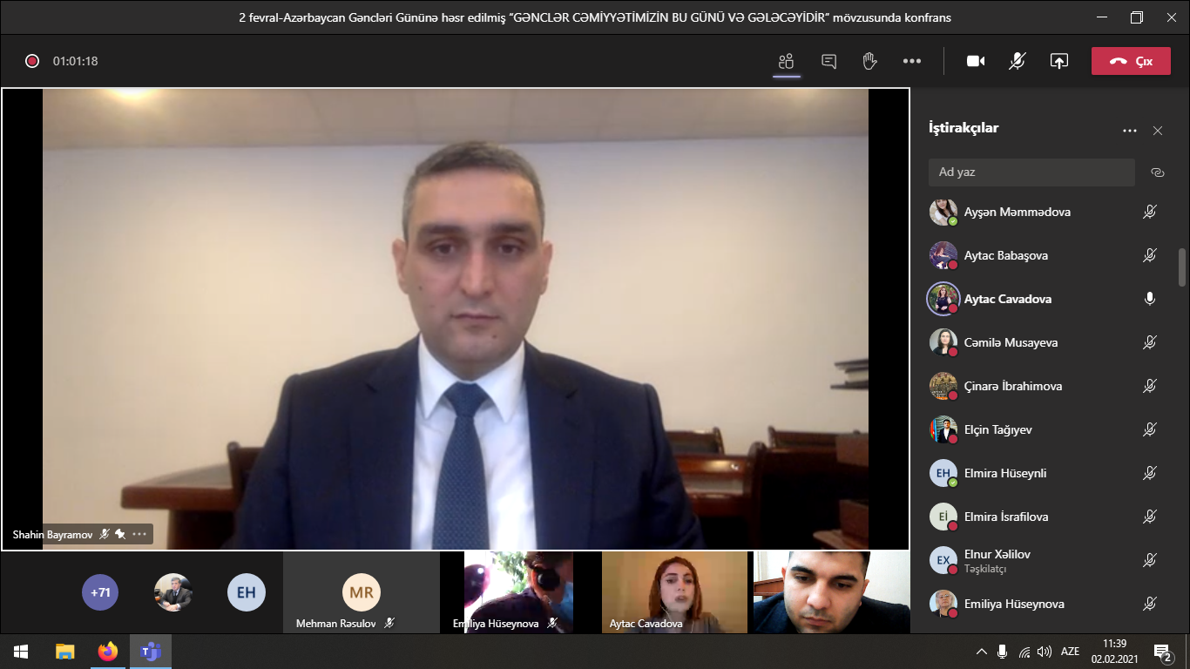This screenshot has height=669, width=1190.
Task: Toggle the microphone mute button
Action: (x=1017, y=61)
